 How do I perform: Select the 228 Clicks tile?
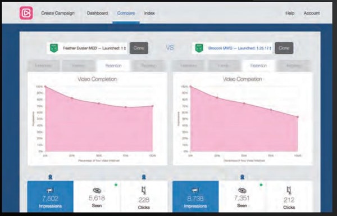(x=144, y=196)
